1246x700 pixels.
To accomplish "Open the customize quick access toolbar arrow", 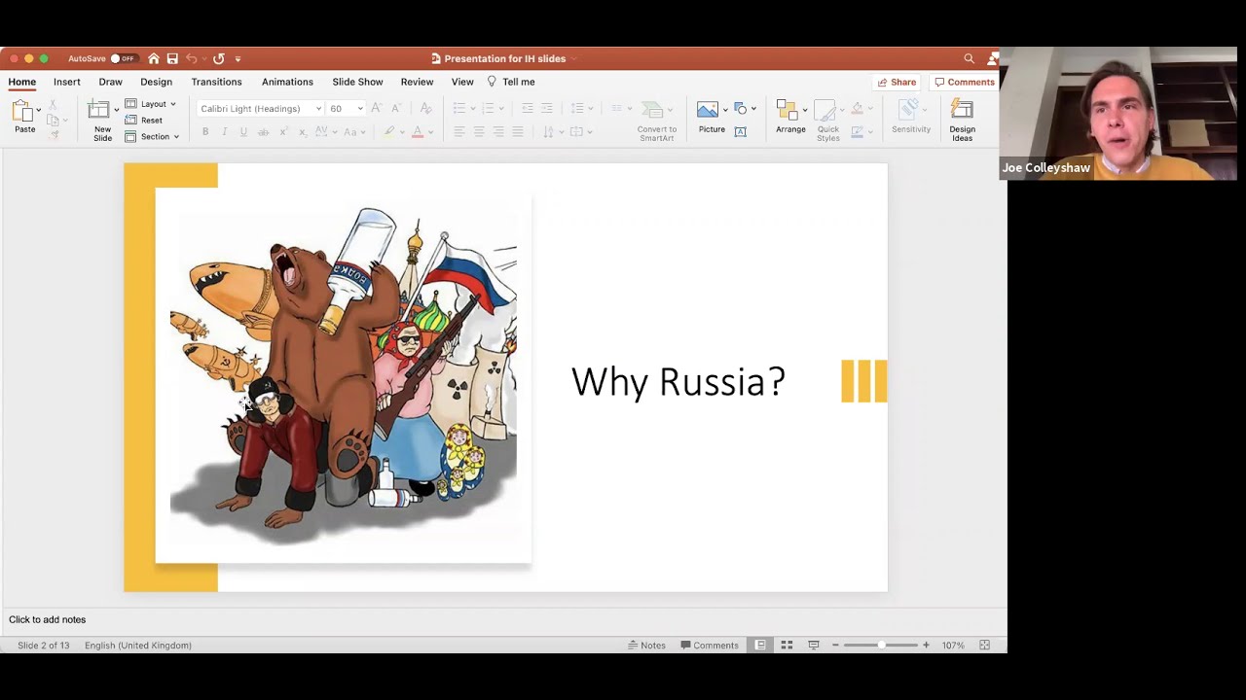I will coord(238,58).
